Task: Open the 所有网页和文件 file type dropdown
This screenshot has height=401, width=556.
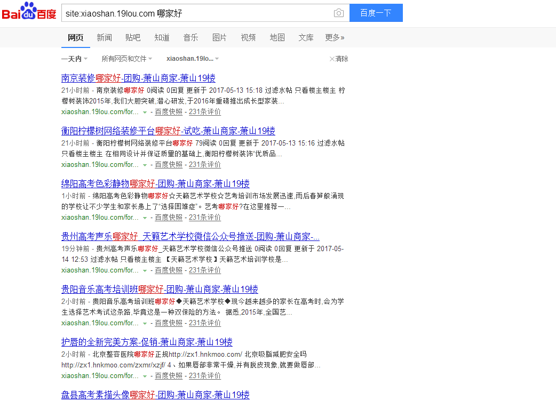Action: pos(126,59)
